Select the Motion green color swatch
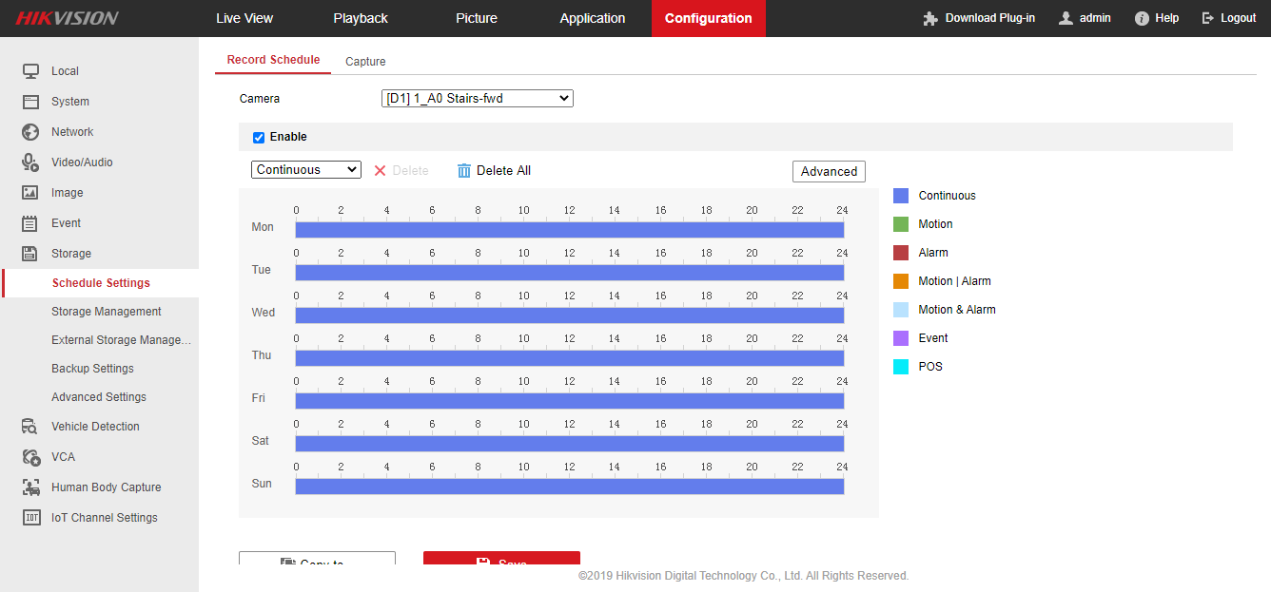The width and height of the screenshot is (1271, 592). click(901, 224)
